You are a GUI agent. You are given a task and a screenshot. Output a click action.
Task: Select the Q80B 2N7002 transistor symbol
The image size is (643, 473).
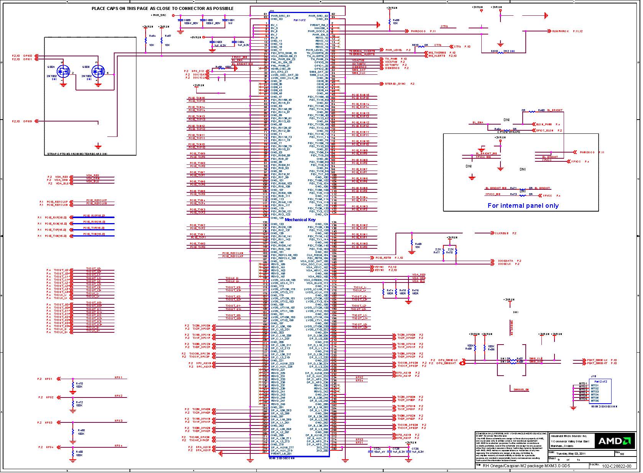tap(98, 71)
